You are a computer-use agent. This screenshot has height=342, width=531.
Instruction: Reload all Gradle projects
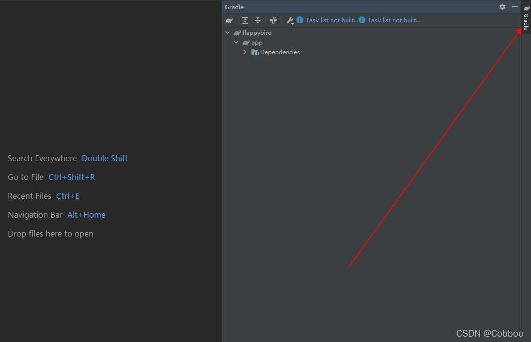[x=229, y=20]
